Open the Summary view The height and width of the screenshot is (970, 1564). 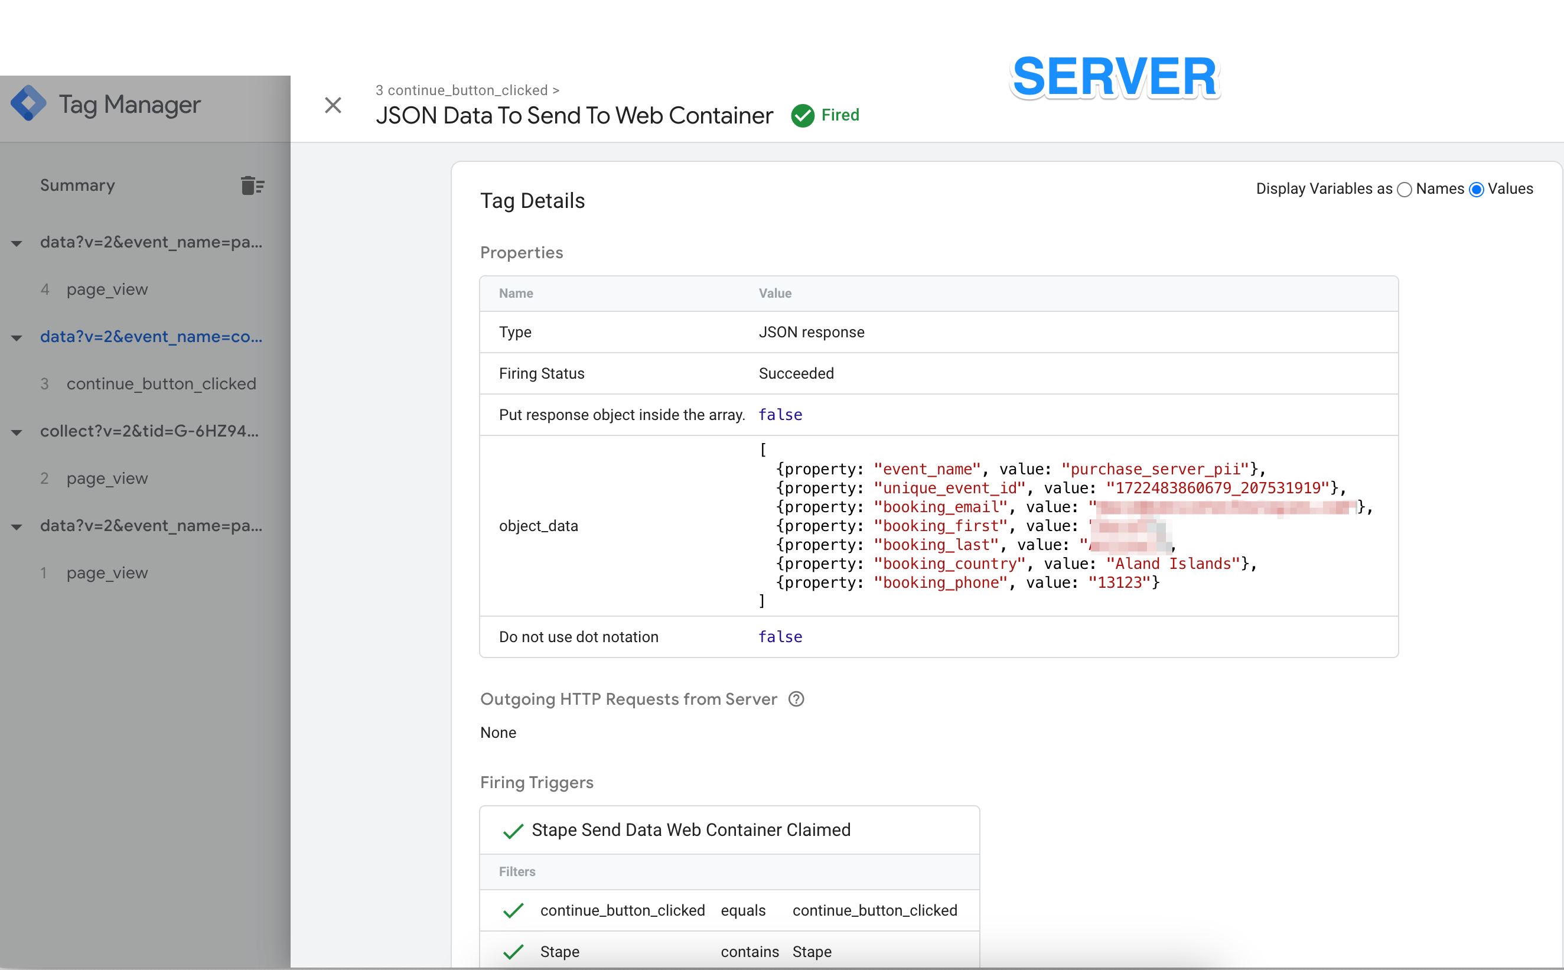(77, 185)
